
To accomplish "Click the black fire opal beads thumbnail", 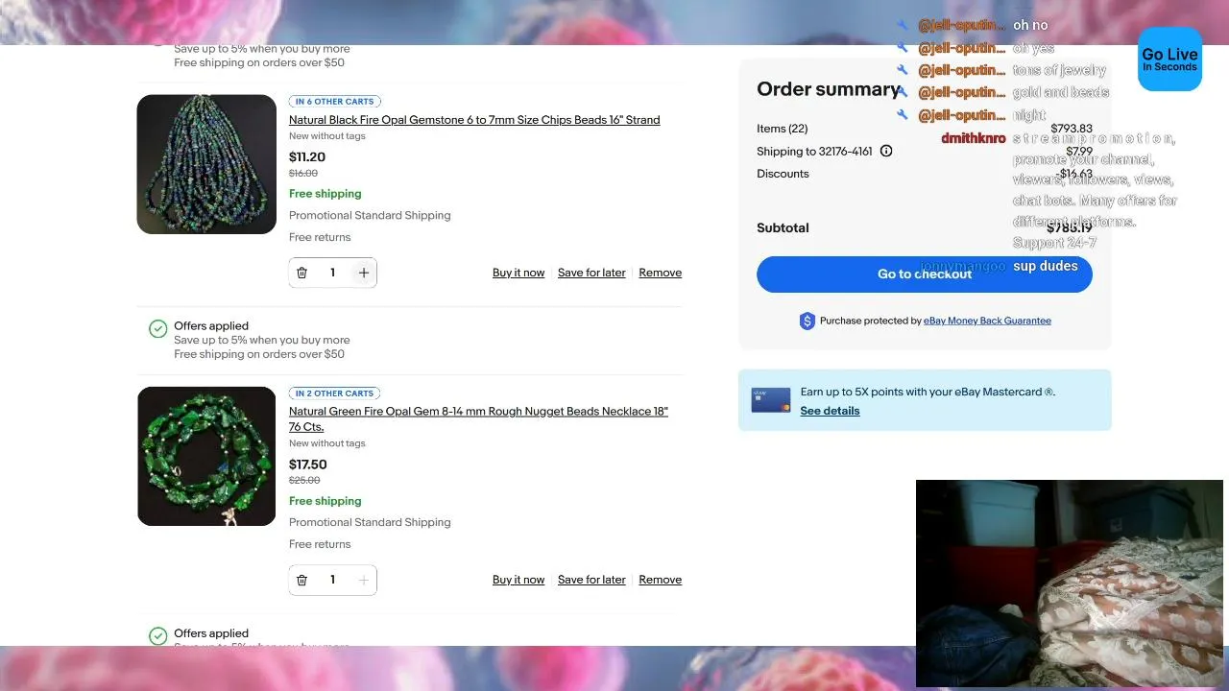I will 206,164.
